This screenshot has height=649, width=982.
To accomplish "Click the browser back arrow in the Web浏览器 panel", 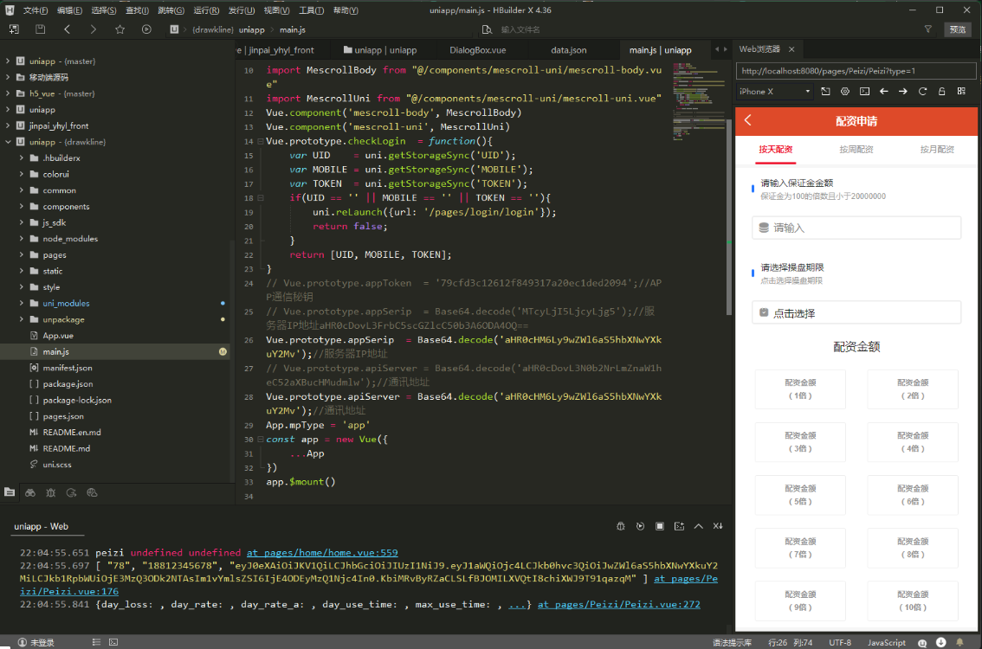I will pos(883,92).
